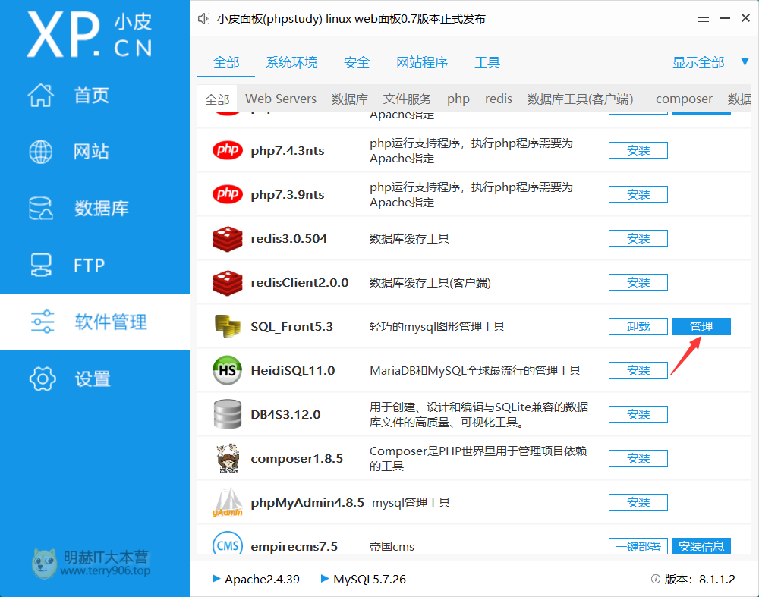Click the phpMyAdmin4.8.5 sailboat icon
The width and height of the screenshot is (759, 597).
[x=228, y=502]
